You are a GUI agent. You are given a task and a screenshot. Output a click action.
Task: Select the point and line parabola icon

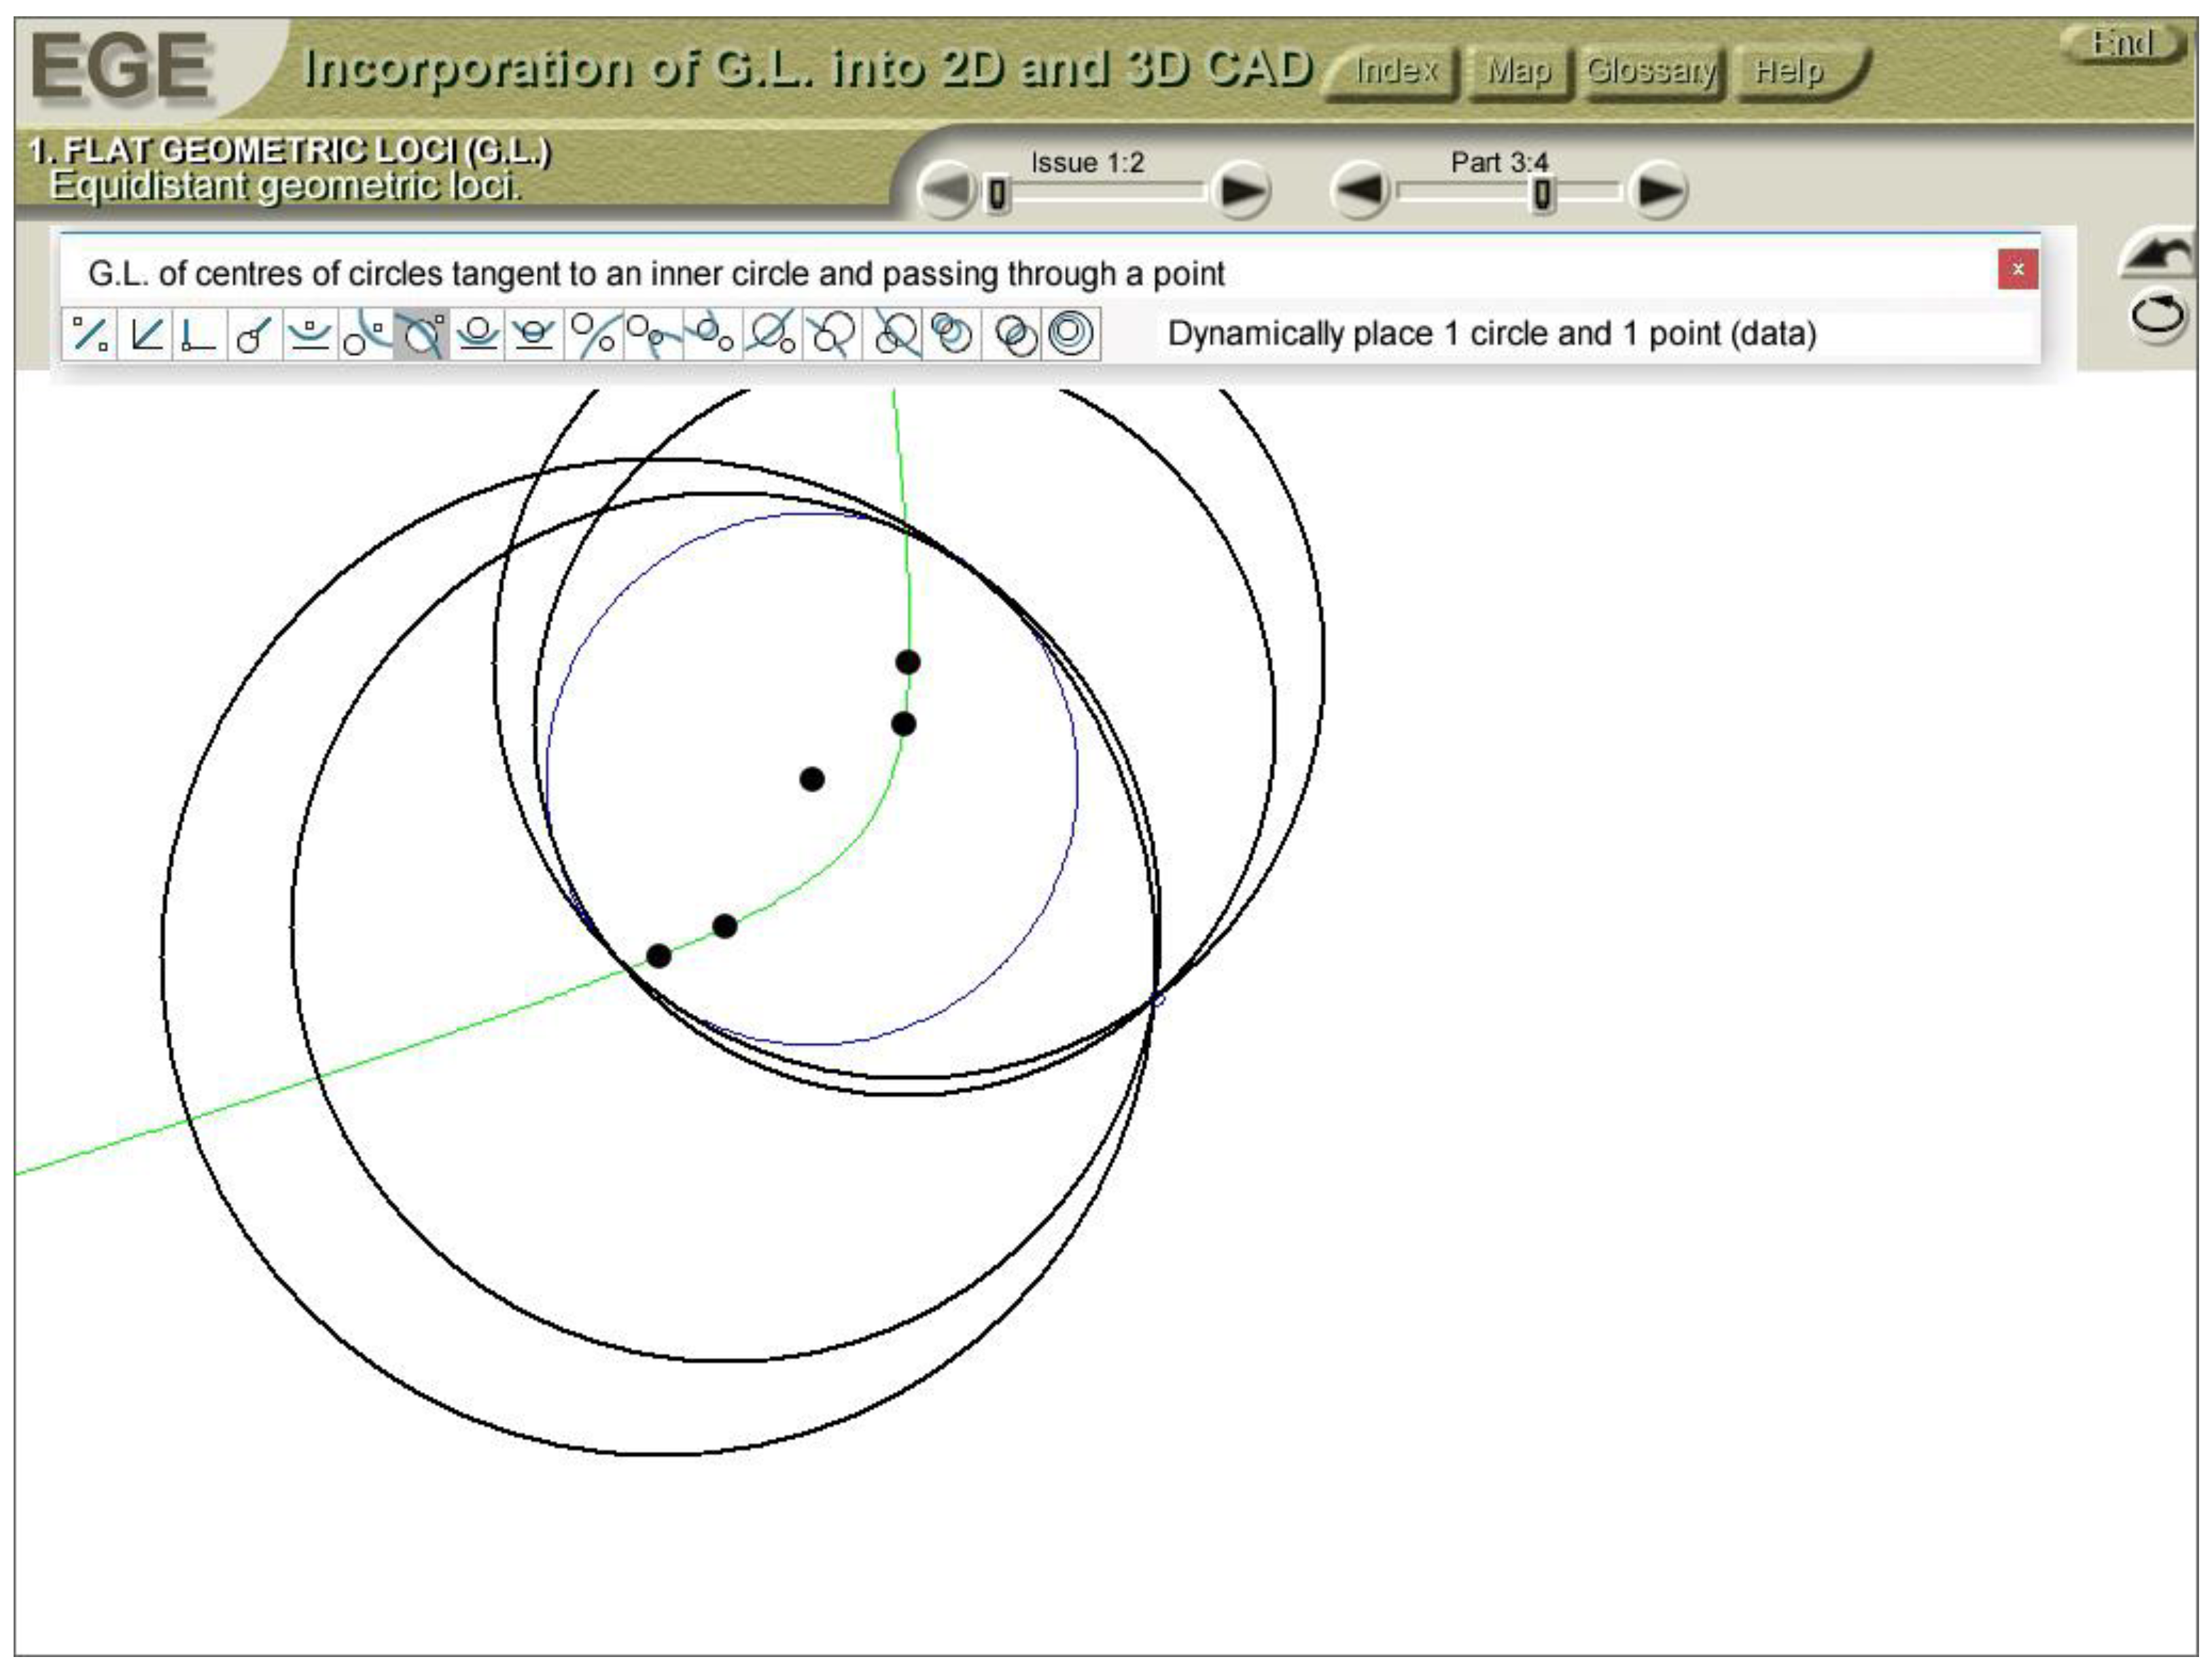[x=310, y=334]
